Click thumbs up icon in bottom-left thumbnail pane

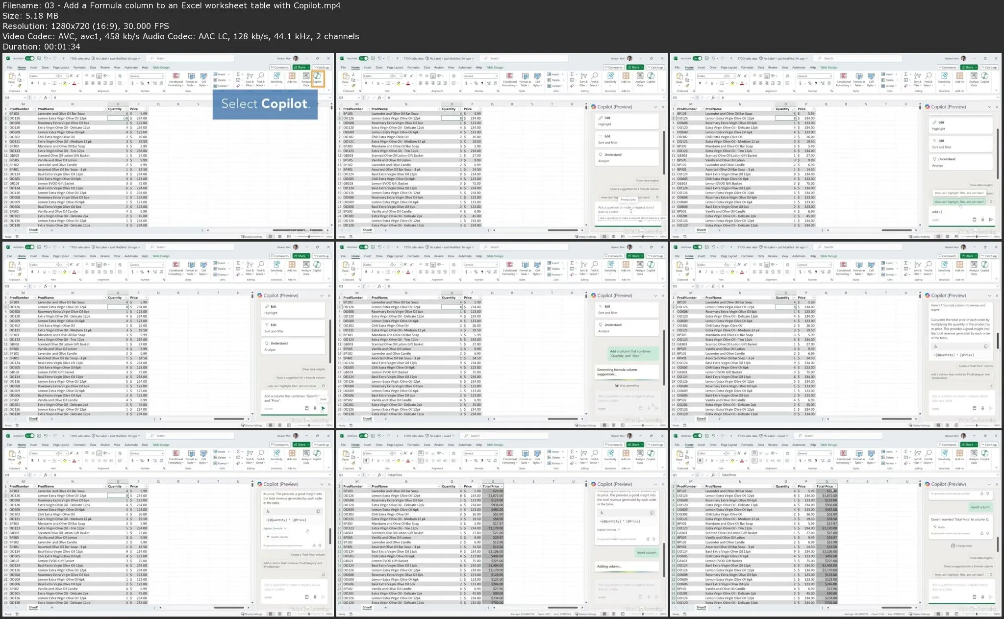[314, 545]
